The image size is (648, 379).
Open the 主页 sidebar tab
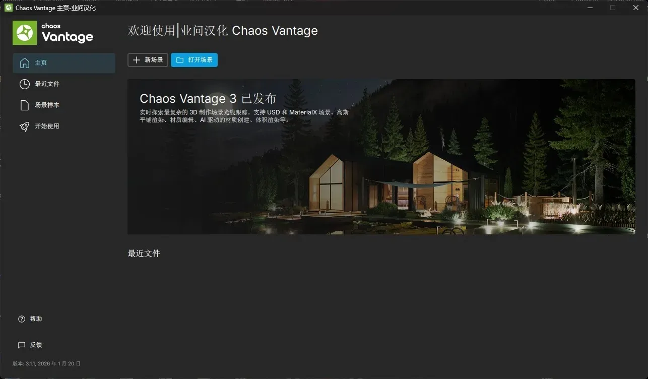click(64, 63)
